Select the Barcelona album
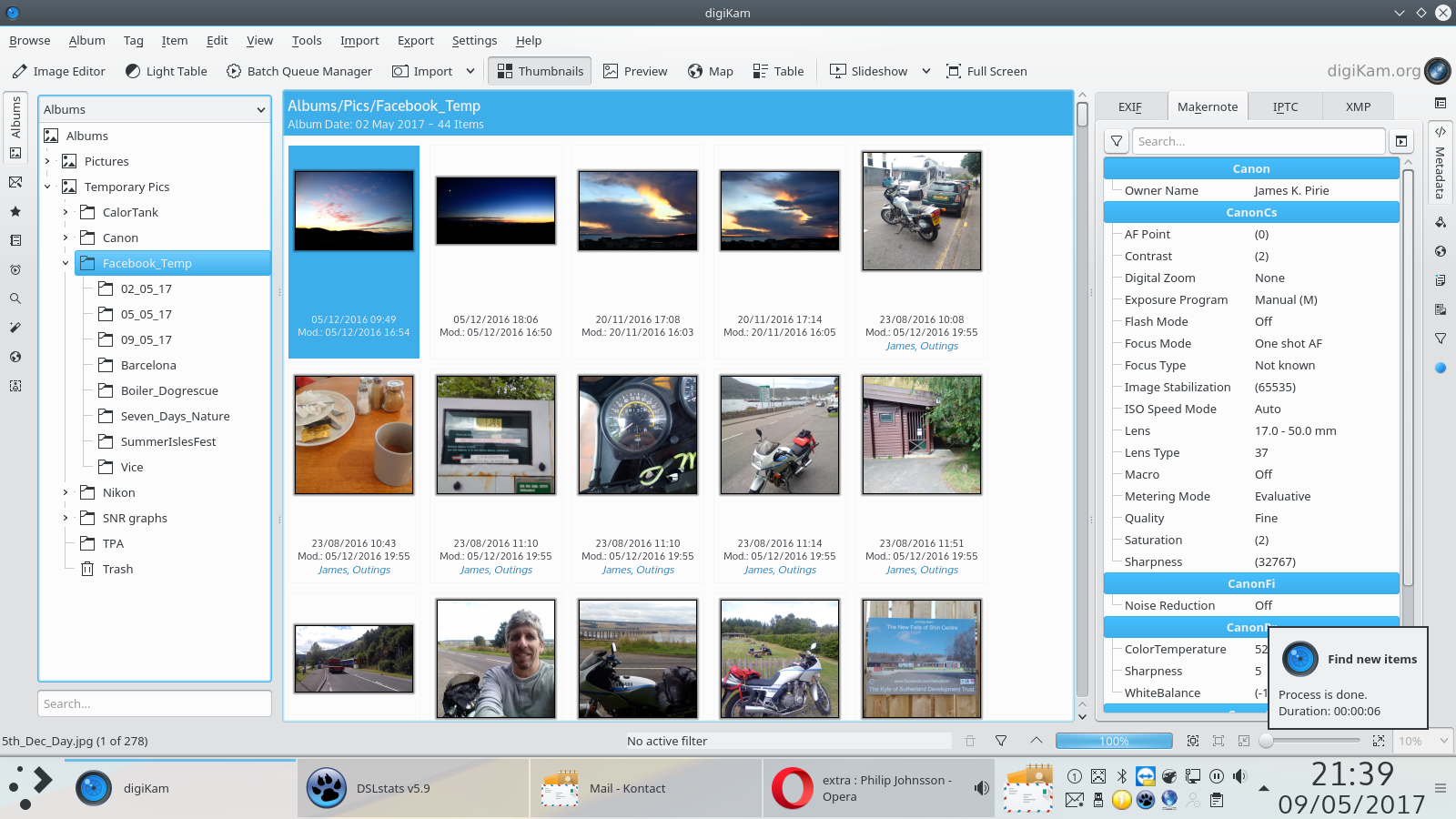Image resolution: width=1456 pixels, height=819 pixels. click(x=148, y=365)
